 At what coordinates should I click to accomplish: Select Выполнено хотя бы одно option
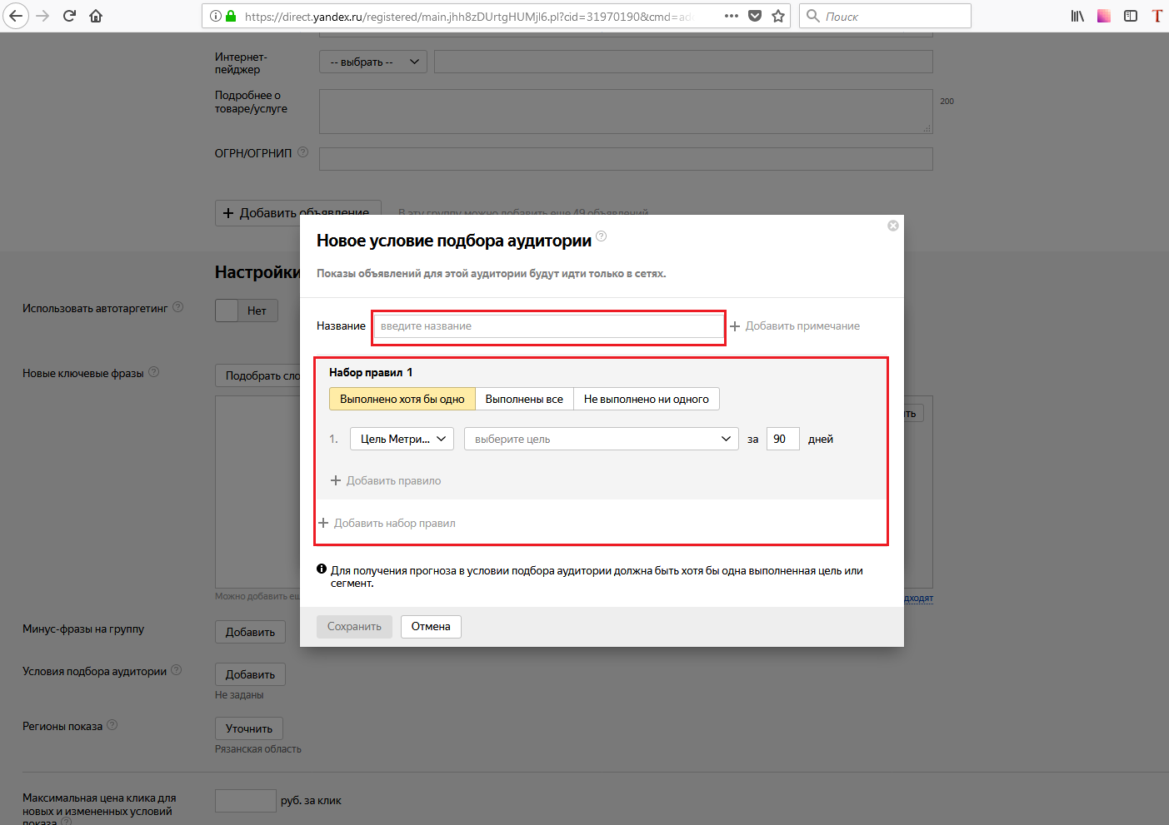pos(402,399)
